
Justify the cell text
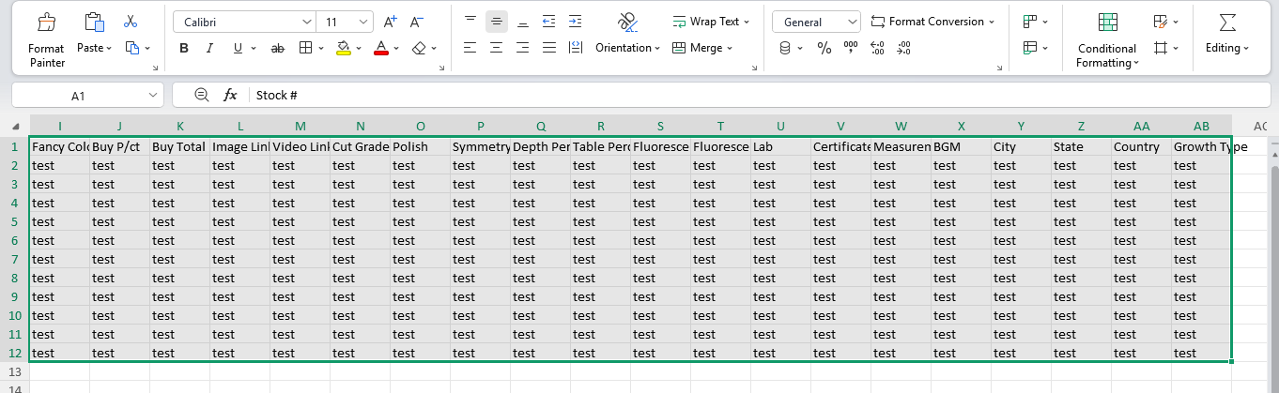click(549, 48)
